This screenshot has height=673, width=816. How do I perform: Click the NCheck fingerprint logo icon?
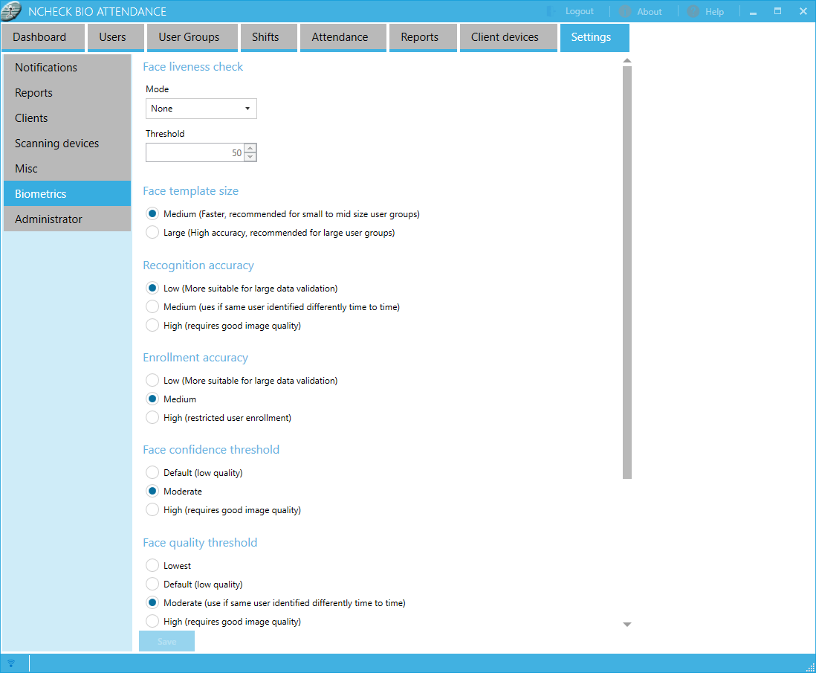12,12
